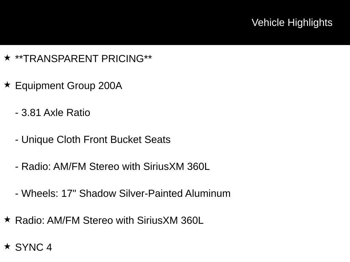Image resolution: width=350 pixels, height=262 pixels.
Task: Select the SYNC 4 highlight text
Action: click(33, 247)
